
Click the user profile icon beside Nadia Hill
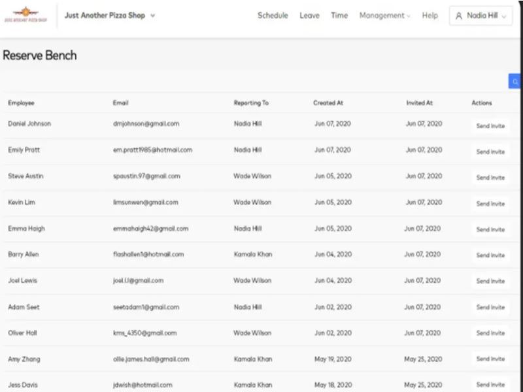pyautogui.click(x=459, y=16)
